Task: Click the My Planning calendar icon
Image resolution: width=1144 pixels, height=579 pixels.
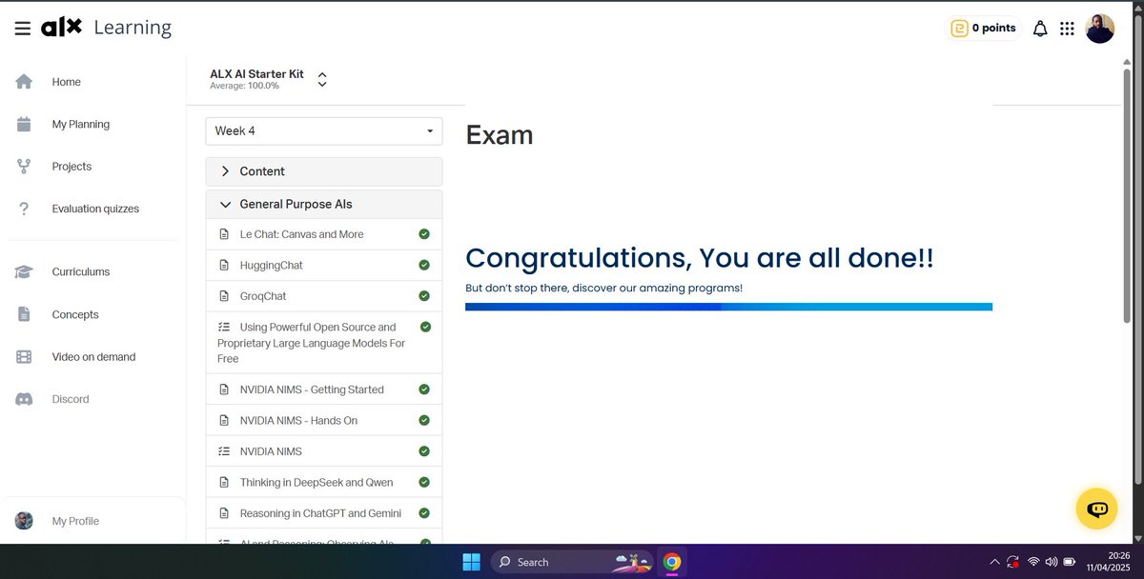Action: coord(24,124)
